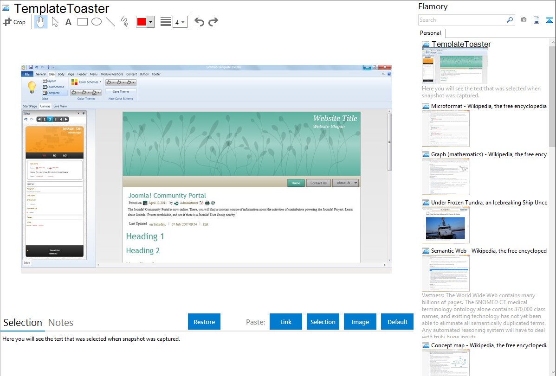Pick the ellipse shape tool

[97, 22]
